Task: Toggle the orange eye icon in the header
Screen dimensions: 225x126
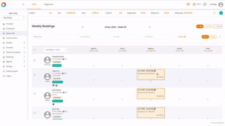Action: point(188,4)
